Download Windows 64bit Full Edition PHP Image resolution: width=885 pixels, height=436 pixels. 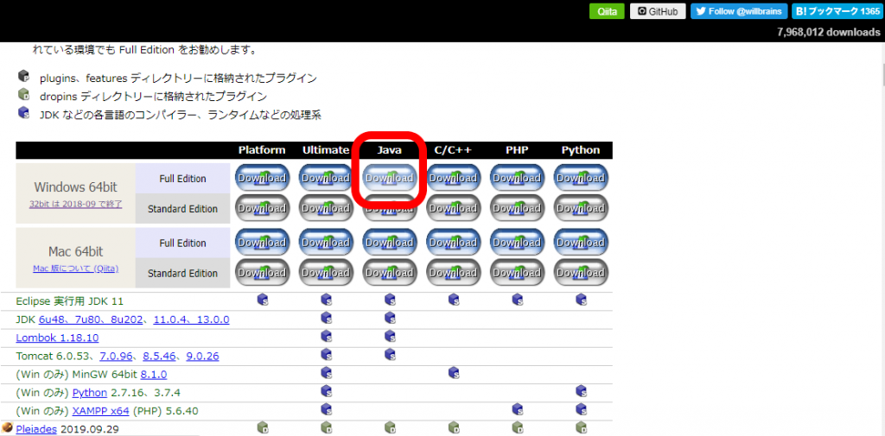pos(517,179)
